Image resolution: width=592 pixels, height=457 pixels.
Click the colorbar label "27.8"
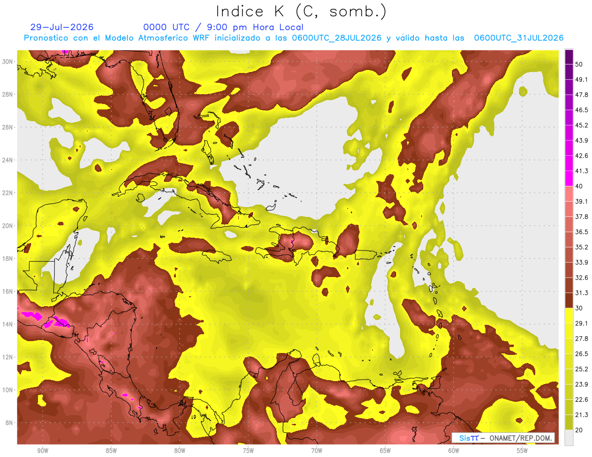point(581,339)
